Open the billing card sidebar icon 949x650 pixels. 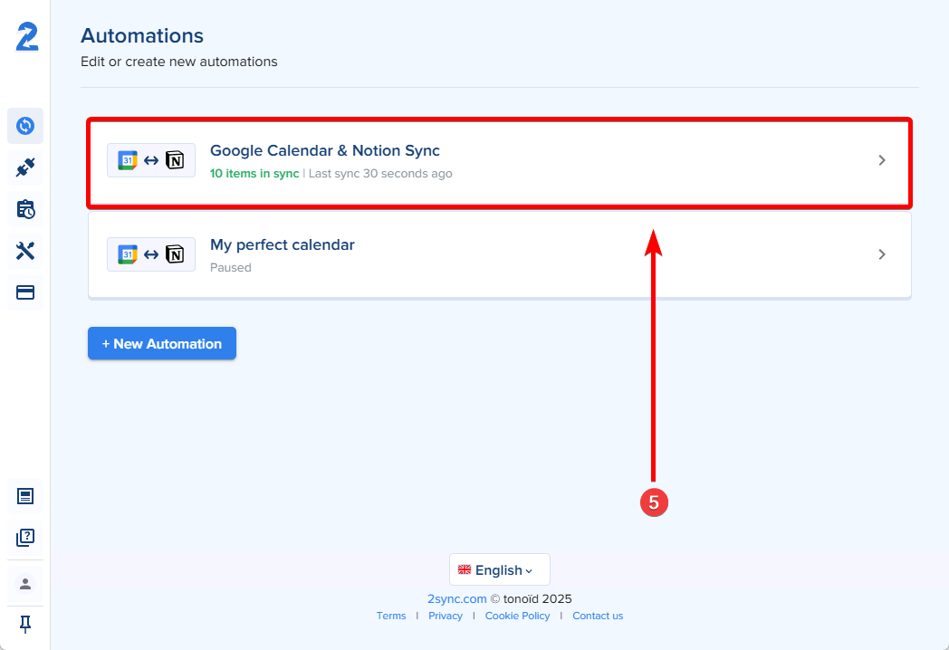click(25, 293)
